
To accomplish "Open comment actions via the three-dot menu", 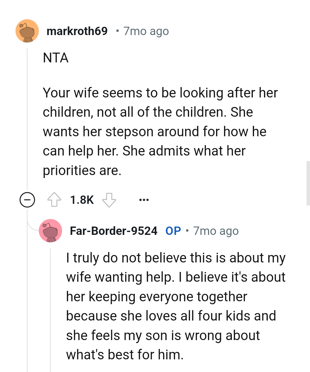I will click(x=144, y=200).
